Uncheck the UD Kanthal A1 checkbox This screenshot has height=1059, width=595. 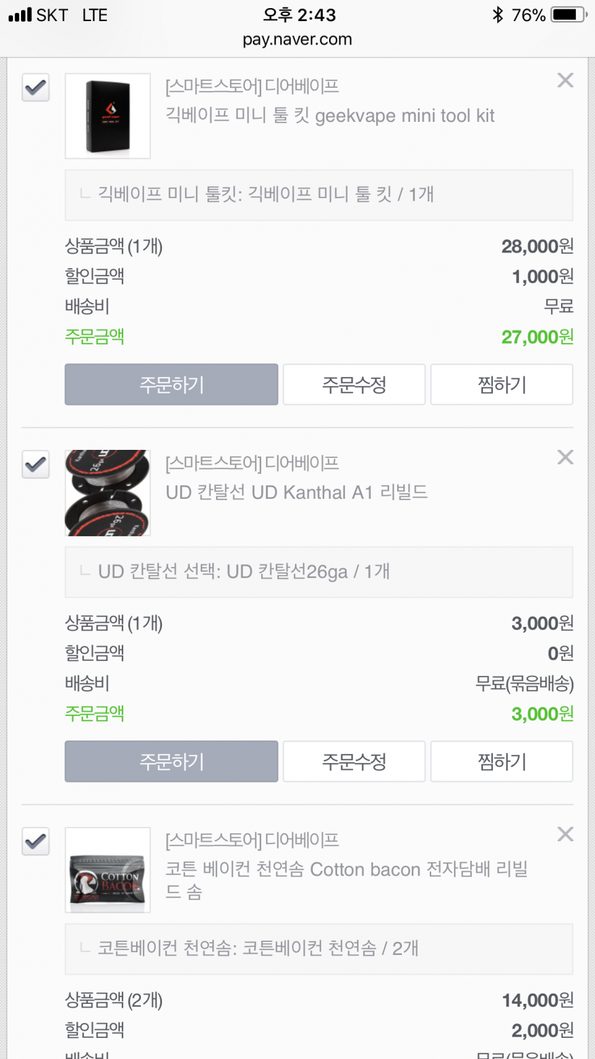[x=35, y=465]
